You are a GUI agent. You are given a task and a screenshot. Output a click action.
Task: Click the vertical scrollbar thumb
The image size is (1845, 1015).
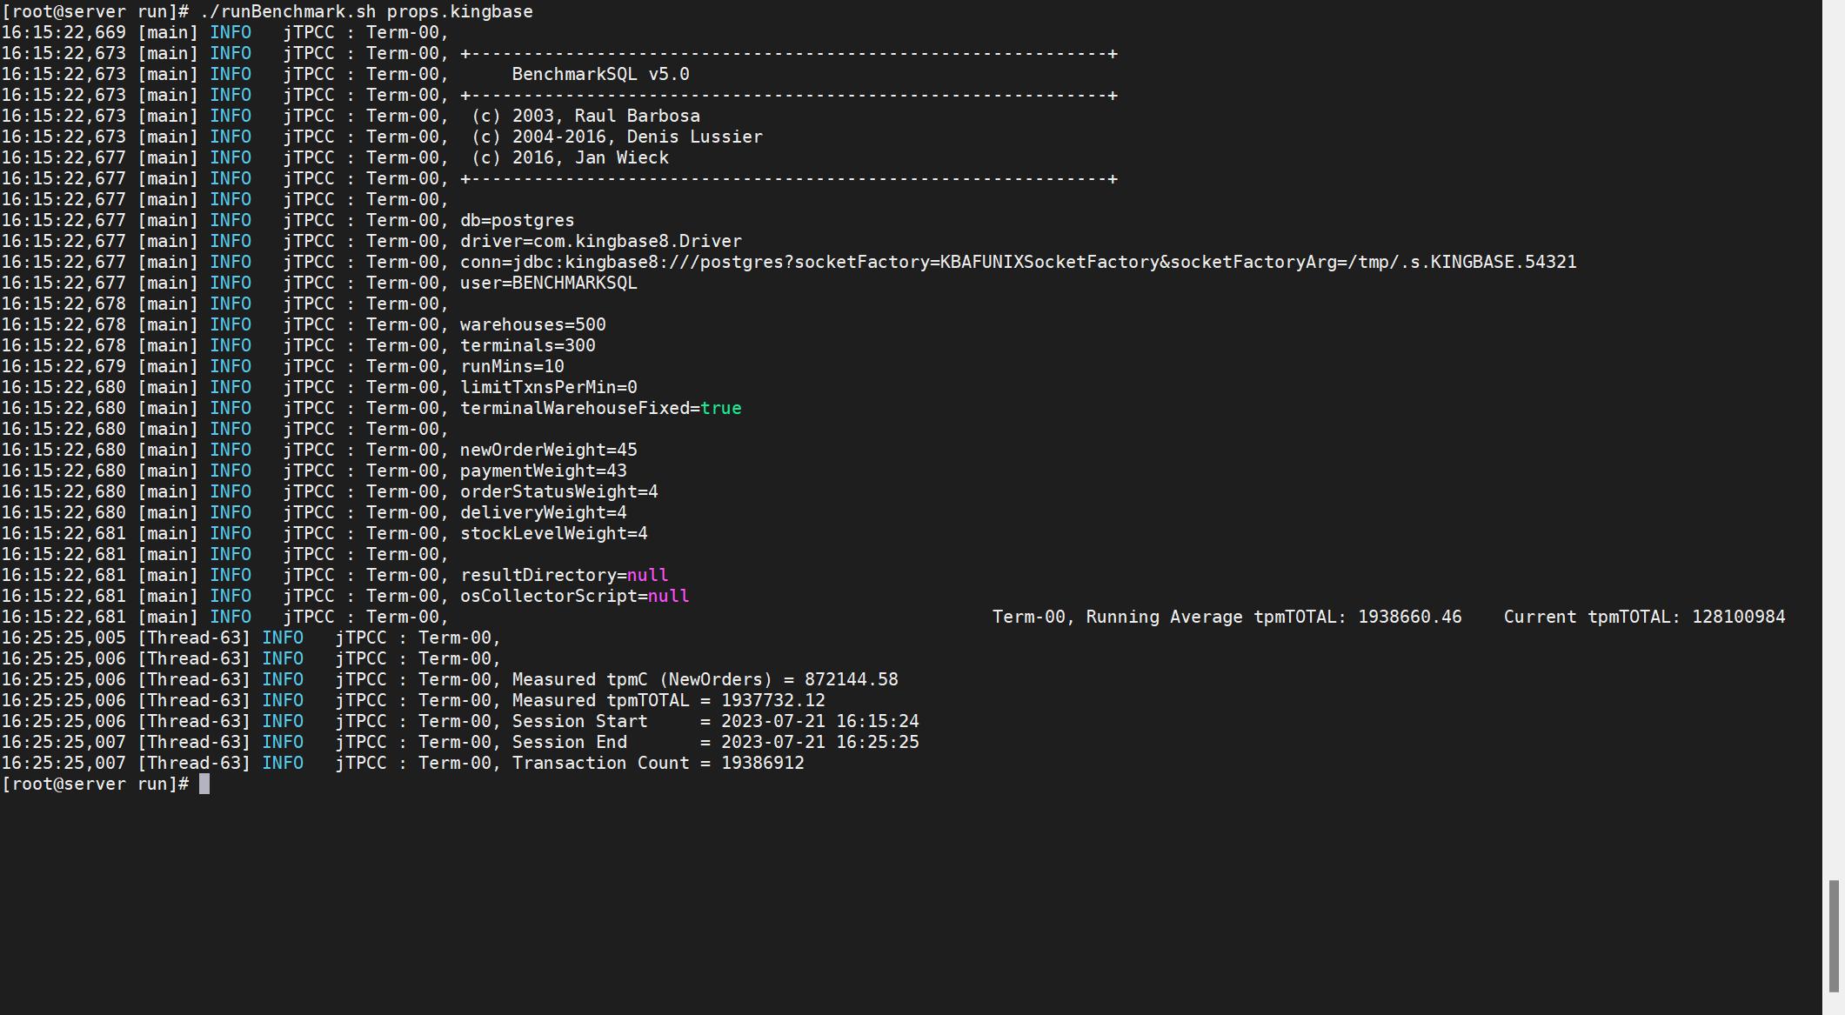click(1833, 935)
